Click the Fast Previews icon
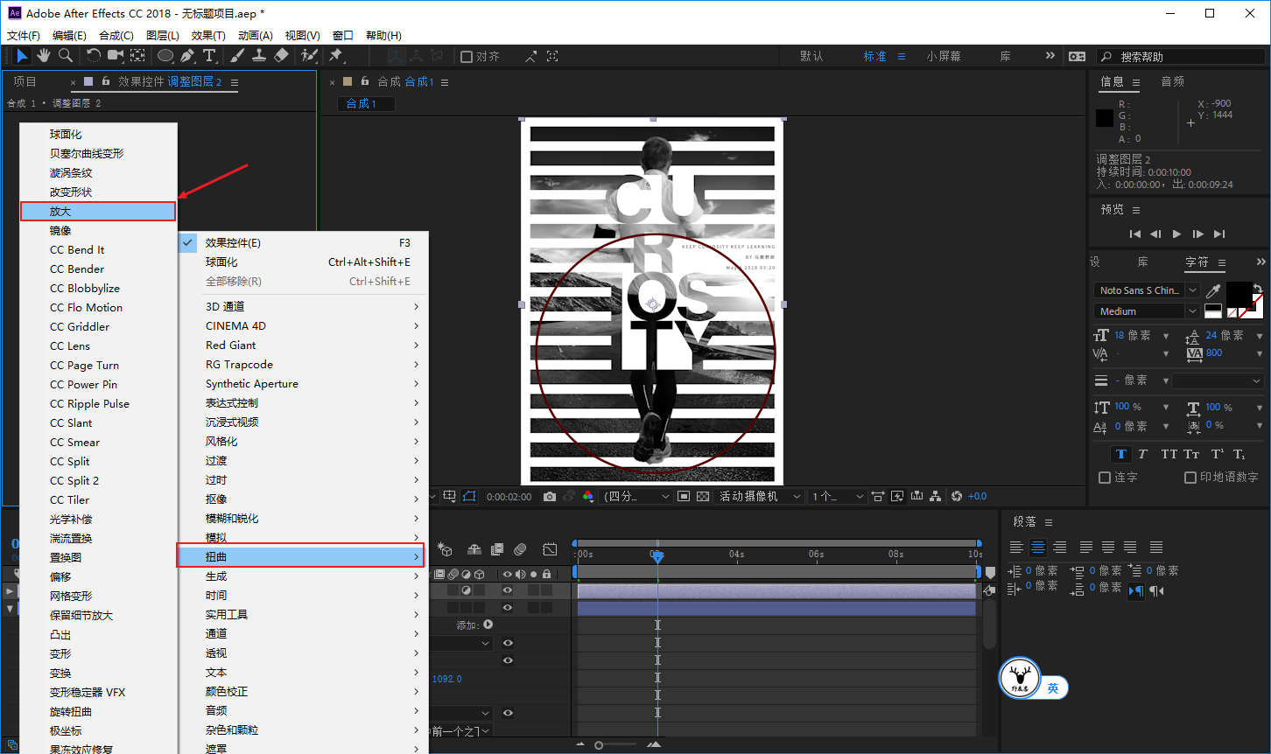Image resolution: width=1271 pixels, height=754 pixels. tap(897, 496)
